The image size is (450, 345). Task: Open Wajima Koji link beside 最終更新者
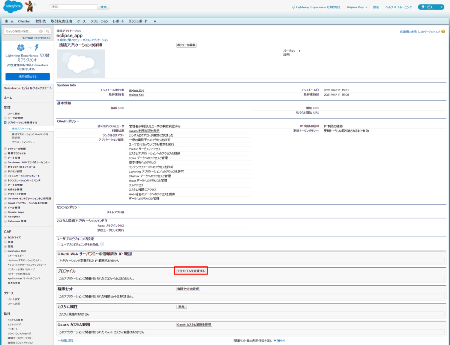pyautogui.click(x=136, y=95)
